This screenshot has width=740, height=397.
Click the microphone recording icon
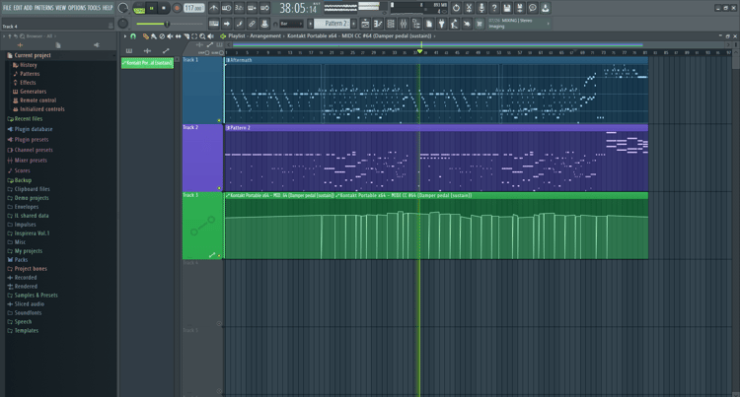click(x=481, y=8)
